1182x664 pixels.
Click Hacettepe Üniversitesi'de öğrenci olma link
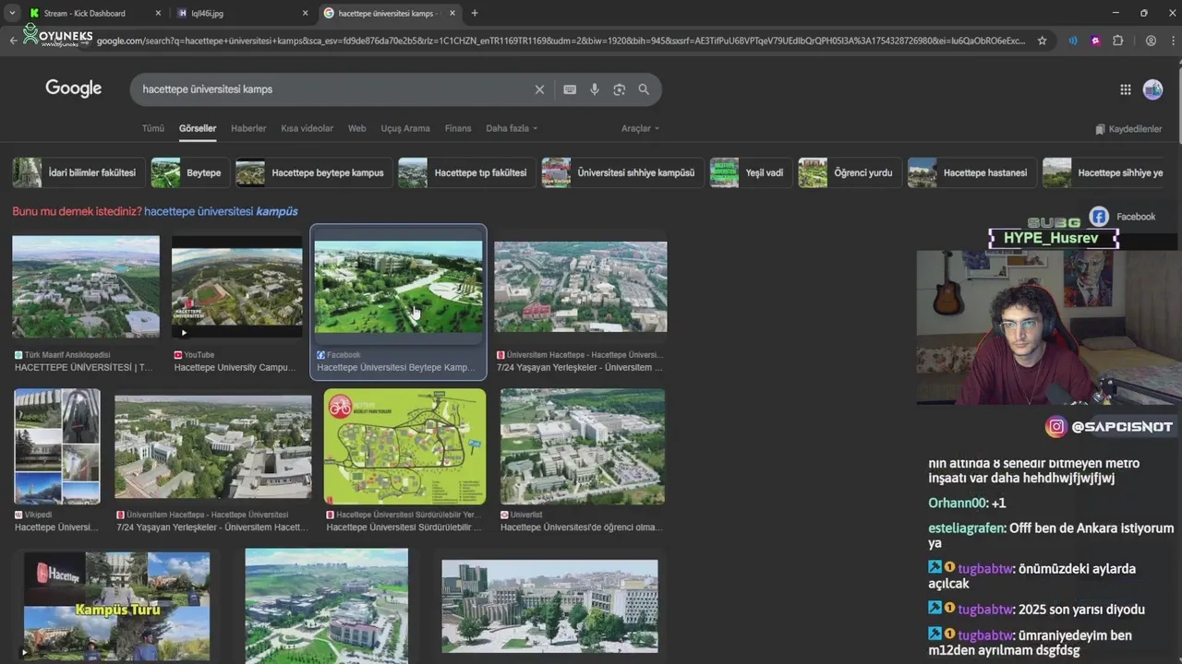click(582, 528)
